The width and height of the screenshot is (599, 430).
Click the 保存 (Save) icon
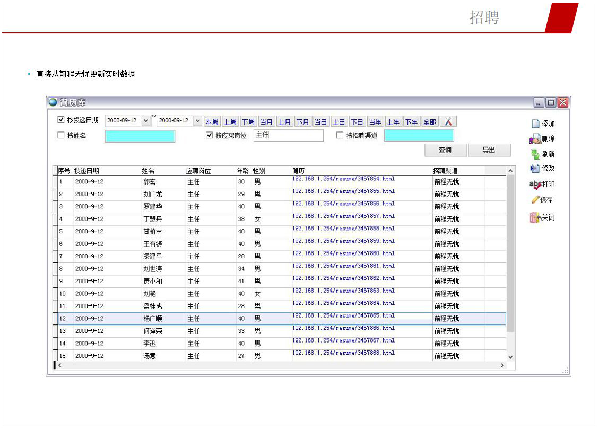coord(535,200)
